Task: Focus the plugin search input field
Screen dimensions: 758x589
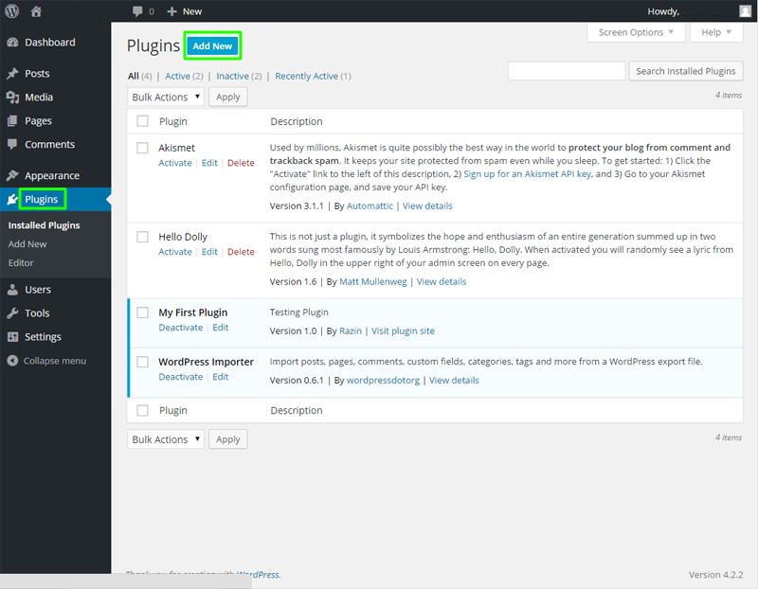Action: click(x=567, y=71)
